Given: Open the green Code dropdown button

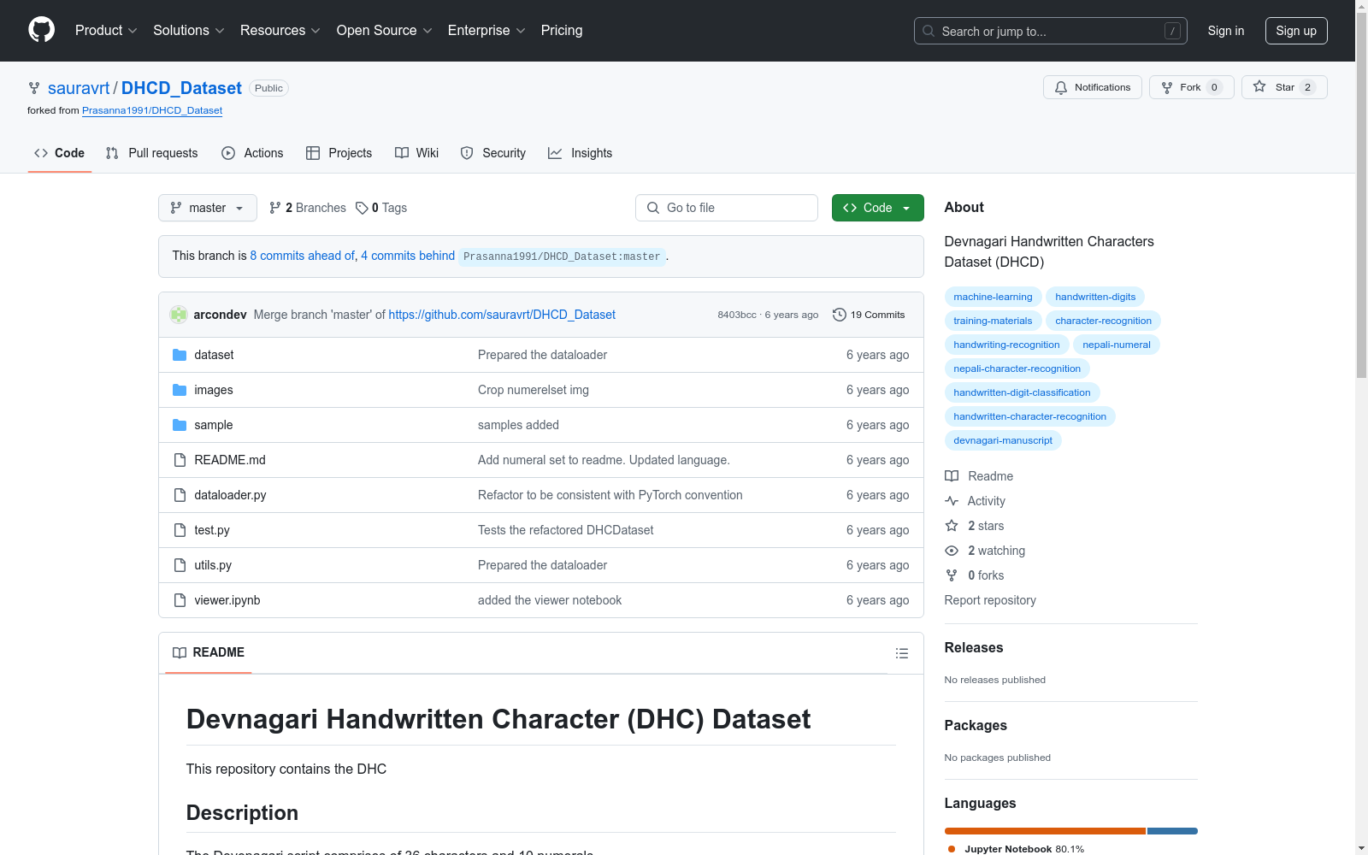Looking at the screenshot, I should click(x=878, y=208).
